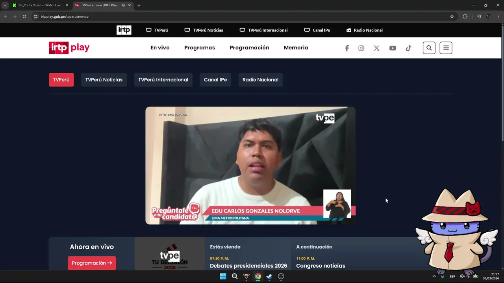Open taskbar clock showing 21:27
Image resolution: width=504 pixels, height=283 pixels.
491,276
